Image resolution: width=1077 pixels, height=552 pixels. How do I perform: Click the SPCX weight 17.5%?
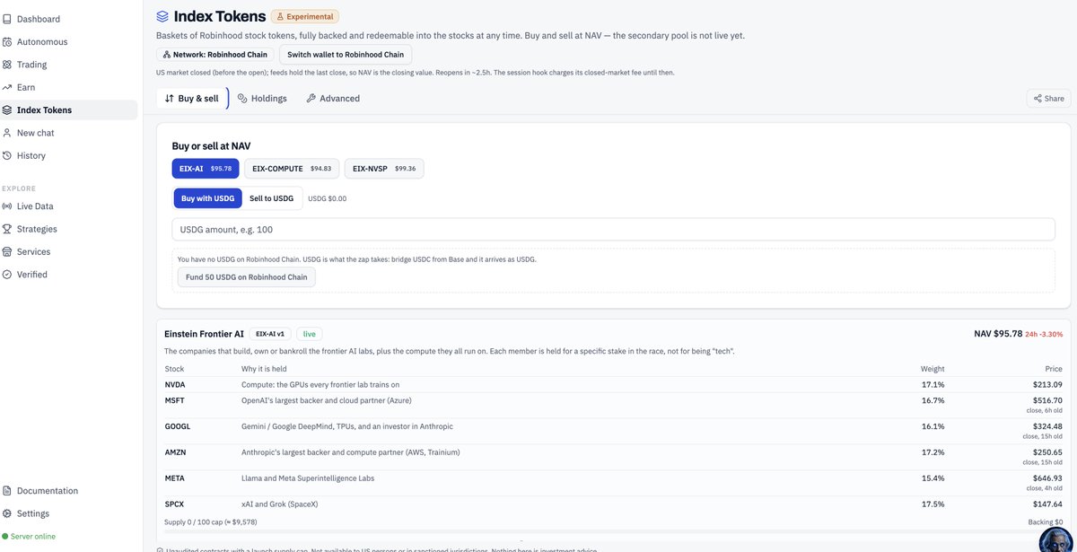[933, 504]
